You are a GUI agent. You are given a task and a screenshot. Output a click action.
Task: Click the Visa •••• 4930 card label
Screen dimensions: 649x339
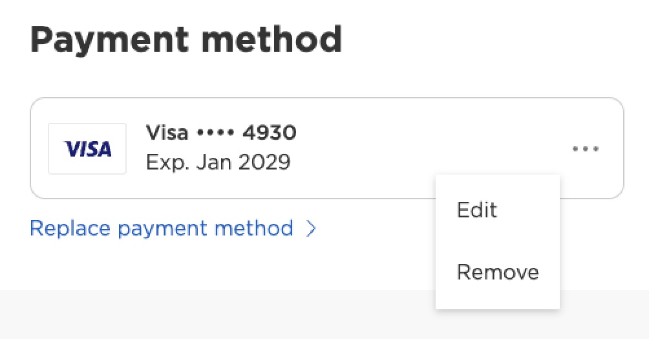tap(221, 133)
